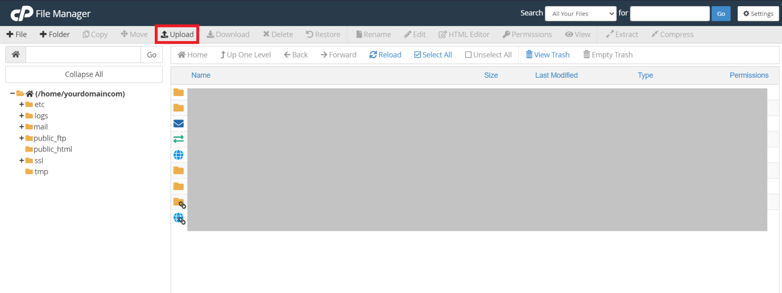The width and height of the screenshot is (782, 293).
Task: Open the public_html folder
Action: (x=52, y=149)
